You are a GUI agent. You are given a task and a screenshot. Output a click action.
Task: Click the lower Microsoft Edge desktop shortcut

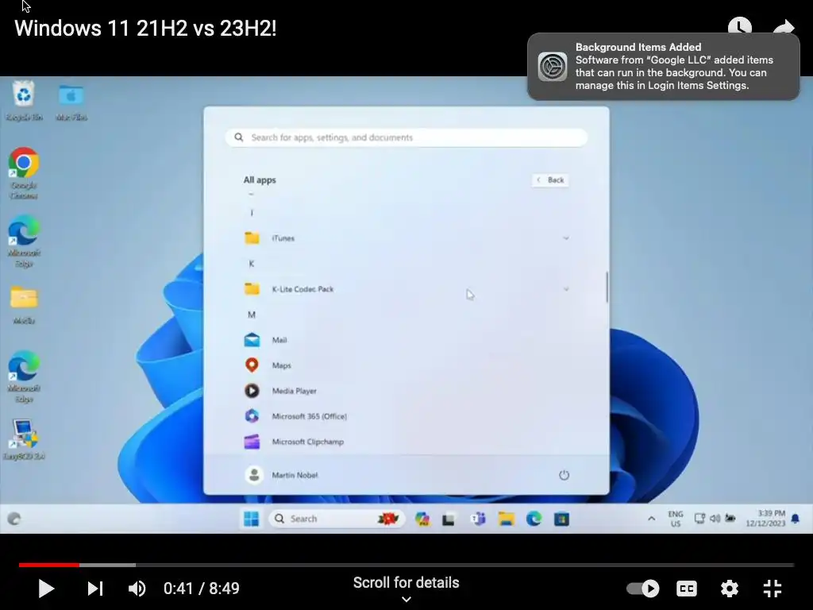tap(23, 377)
